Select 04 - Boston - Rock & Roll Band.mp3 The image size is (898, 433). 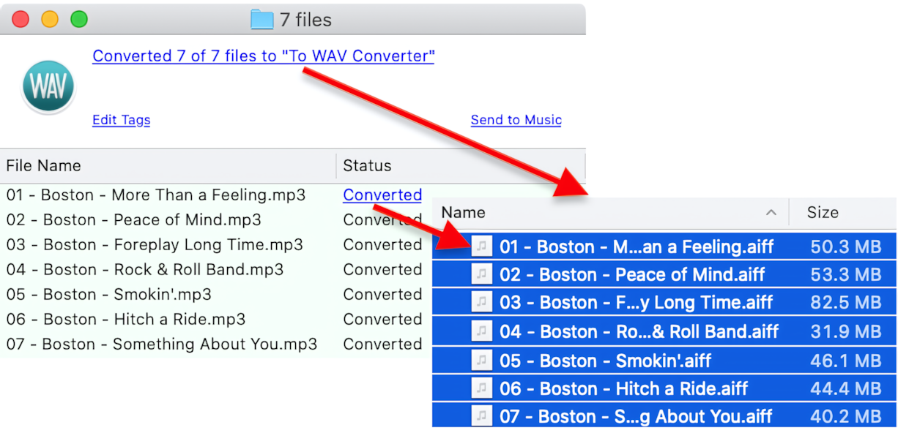145,270
